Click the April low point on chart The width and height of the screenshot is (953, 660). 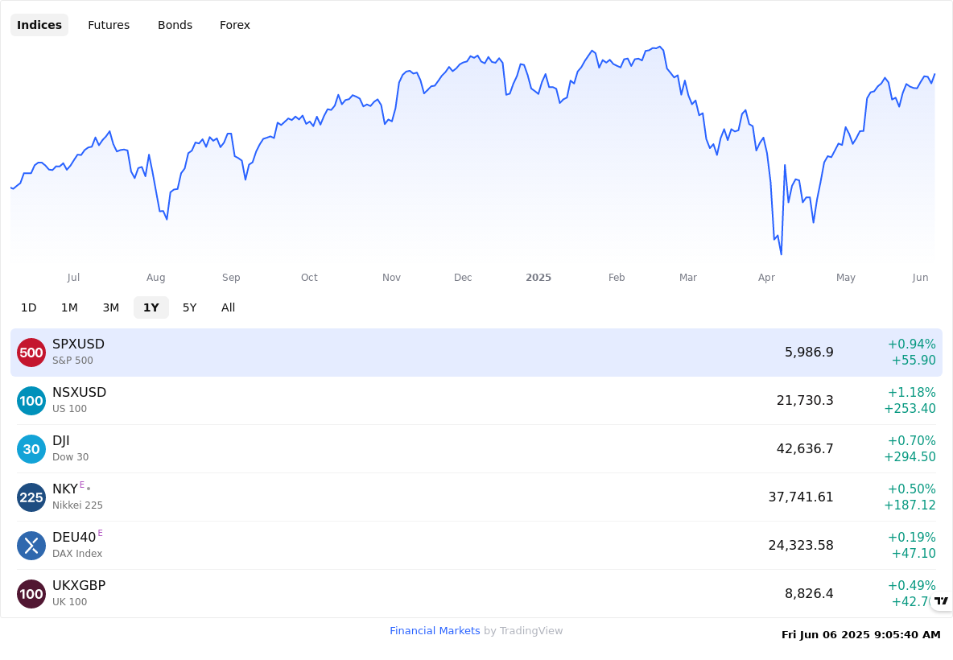tap(781, 254)
